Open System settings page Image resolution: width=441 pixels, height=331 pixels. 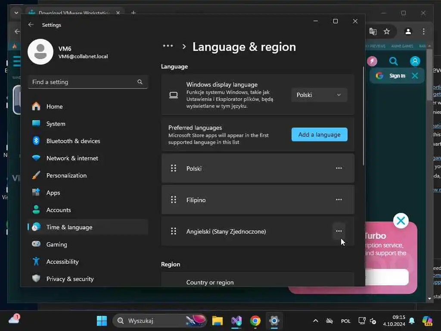(88, 124)
